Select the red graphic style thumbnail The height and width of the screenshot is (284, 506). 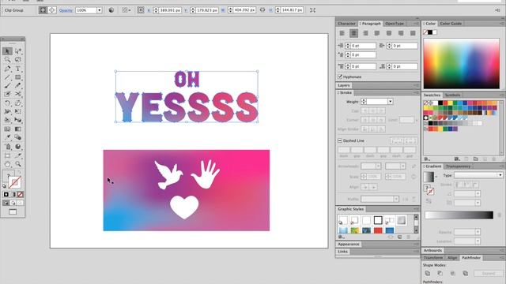click(x=378, y=230)
